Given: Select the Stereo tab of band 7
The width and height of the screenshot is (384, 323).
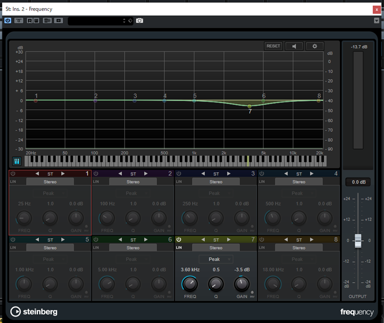Looking at the screenshot, I should click(x=216, y=247).
